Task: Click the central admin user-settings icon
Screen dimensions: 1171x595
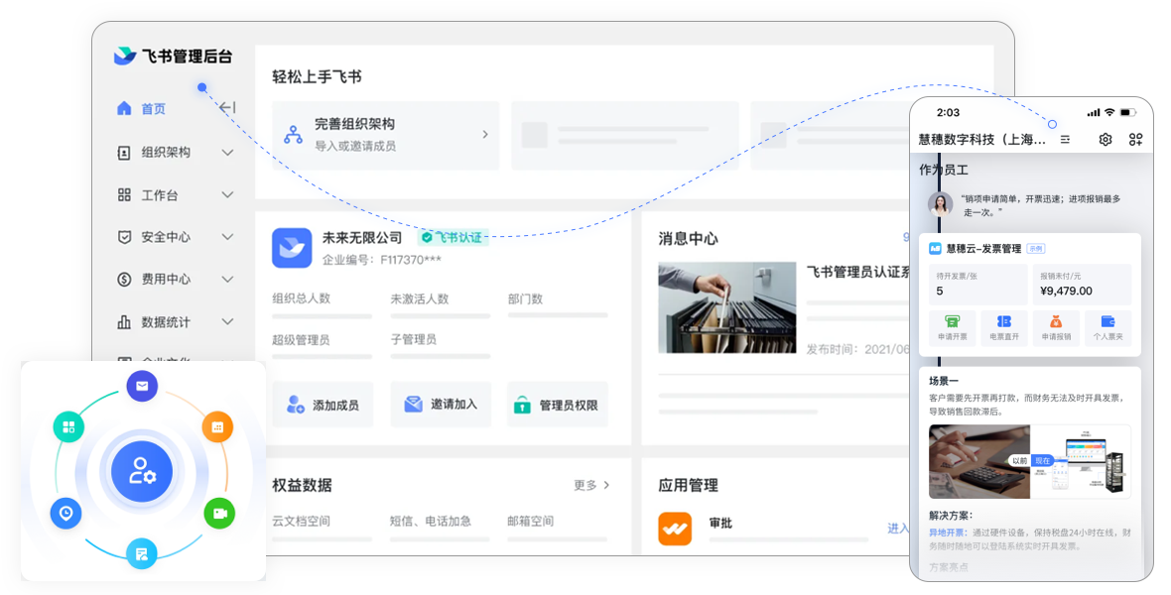Action: click(142, 470)
